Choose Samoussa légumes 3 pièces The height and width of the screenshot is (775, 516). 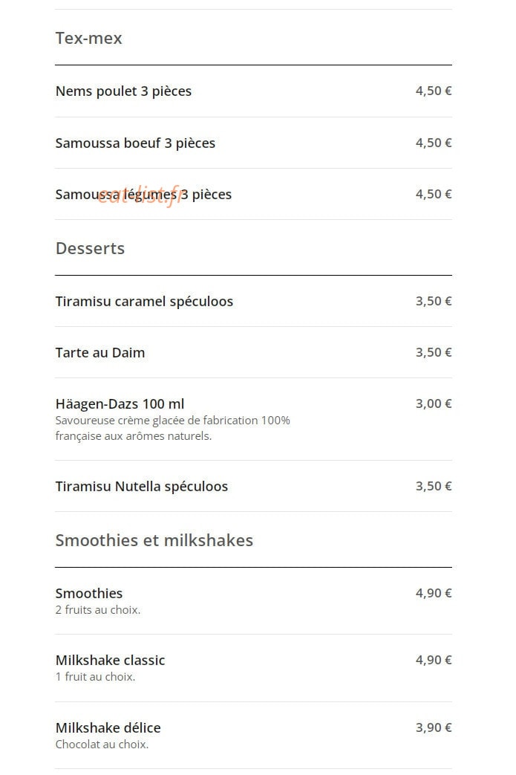[253, 194]
